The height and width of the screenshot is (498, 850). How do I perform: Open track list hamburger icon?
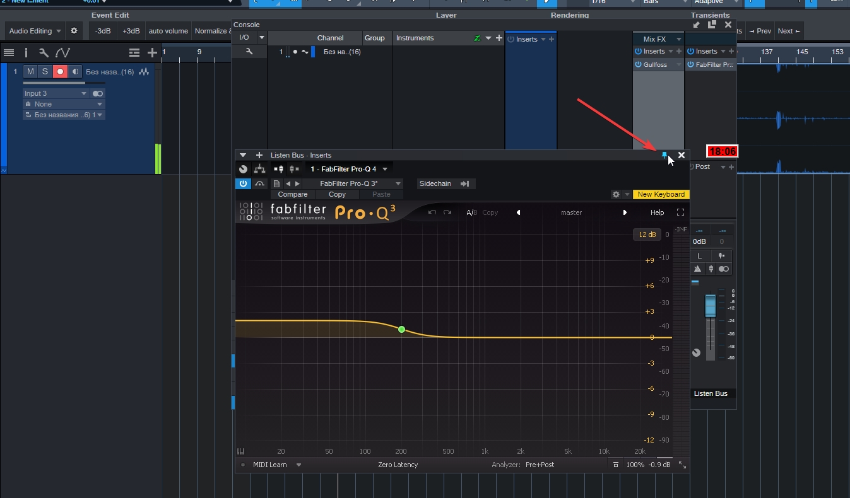coord(9,53)
